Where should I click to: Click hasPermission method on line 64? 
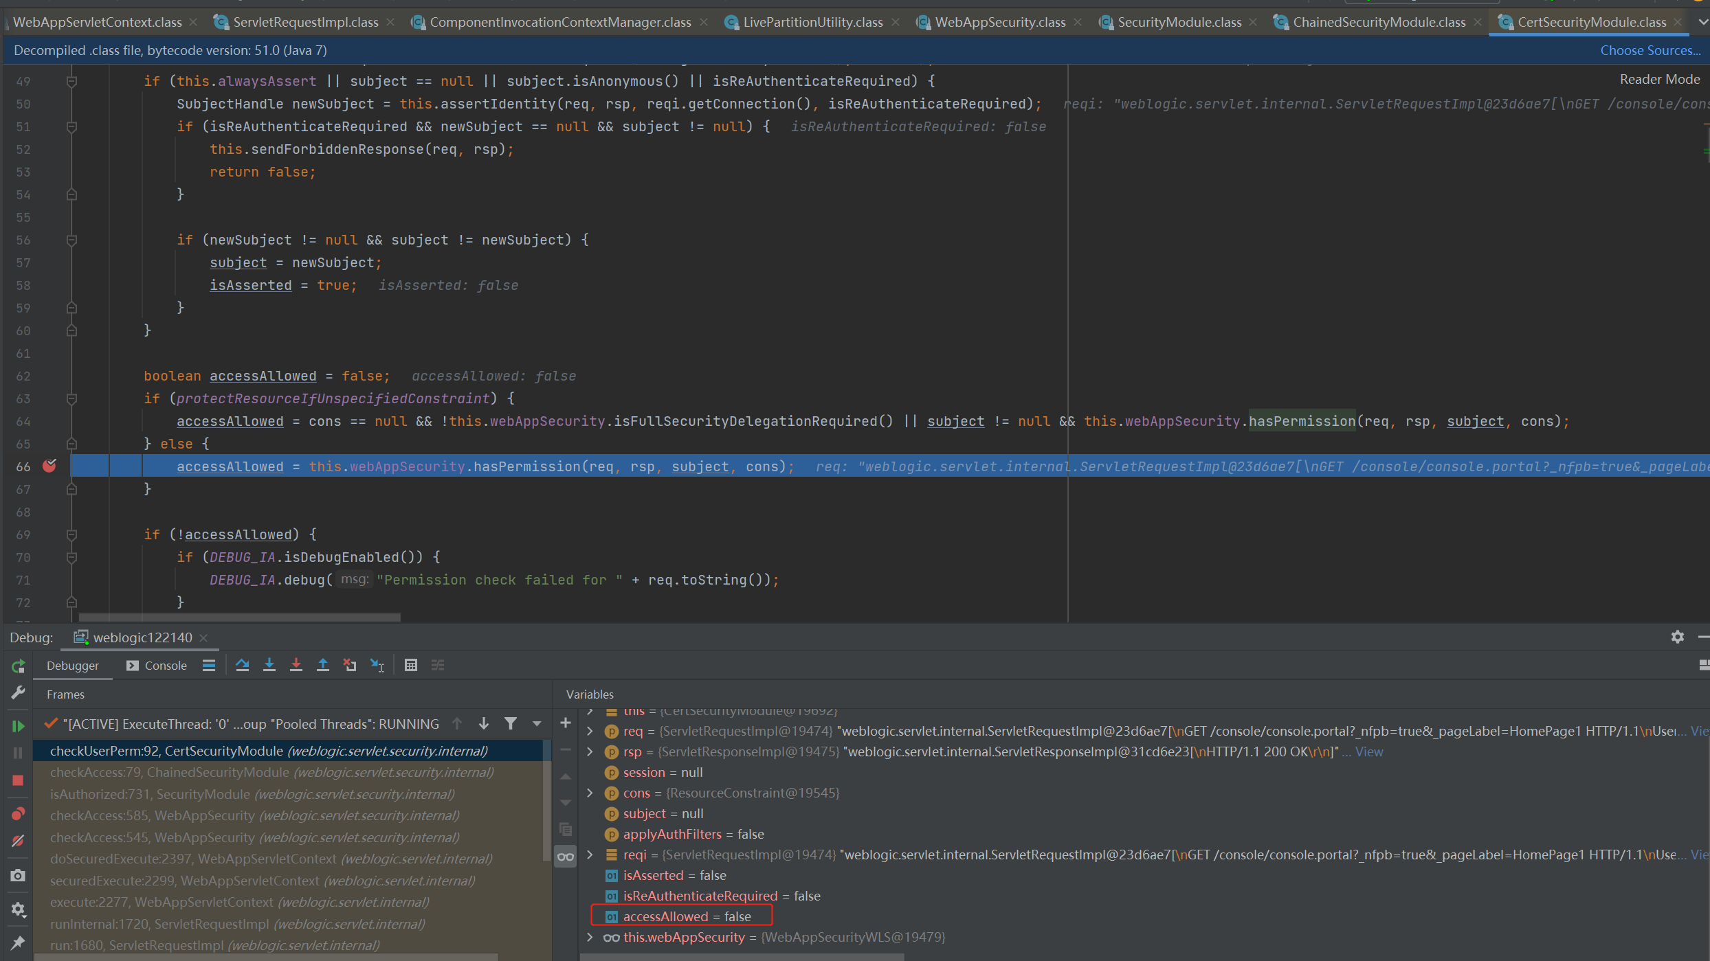pos(1302,421)
